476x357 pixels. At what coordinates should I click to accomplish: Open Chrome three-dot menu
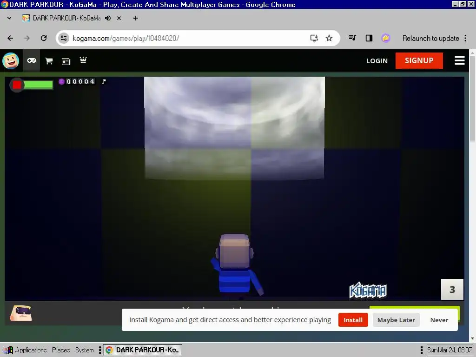pyautogui.click(x=465, y=38)
